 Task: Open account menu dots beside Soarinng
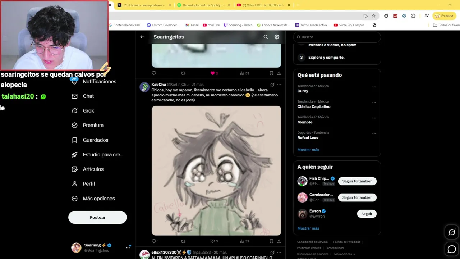[x=128, y=247]
